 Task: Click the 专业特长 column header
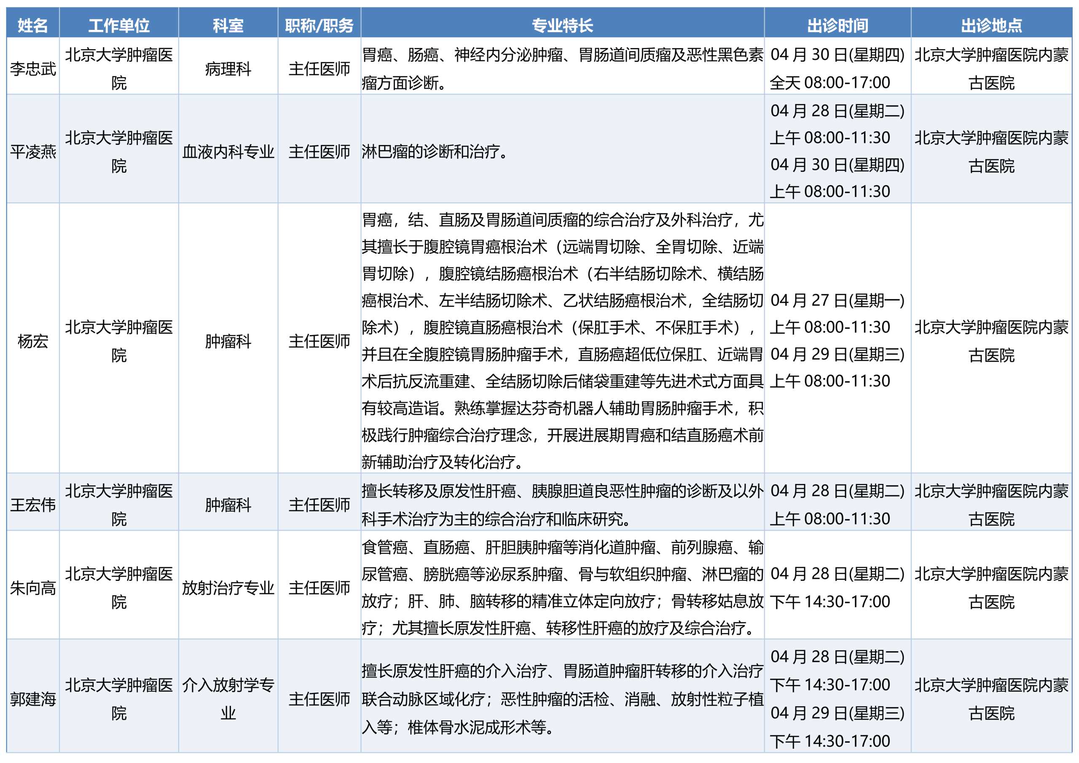coord(562,25)
